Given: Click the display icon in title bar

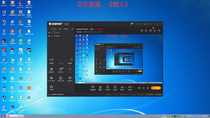Looking at the screenshot, I should point(144,24).
